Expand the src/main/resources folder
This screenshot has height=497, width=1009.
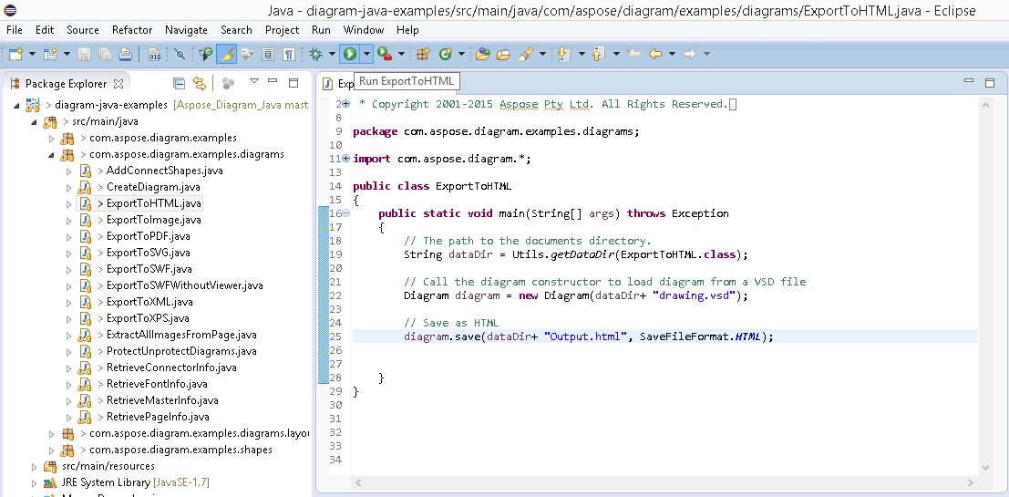pos(34,466)
